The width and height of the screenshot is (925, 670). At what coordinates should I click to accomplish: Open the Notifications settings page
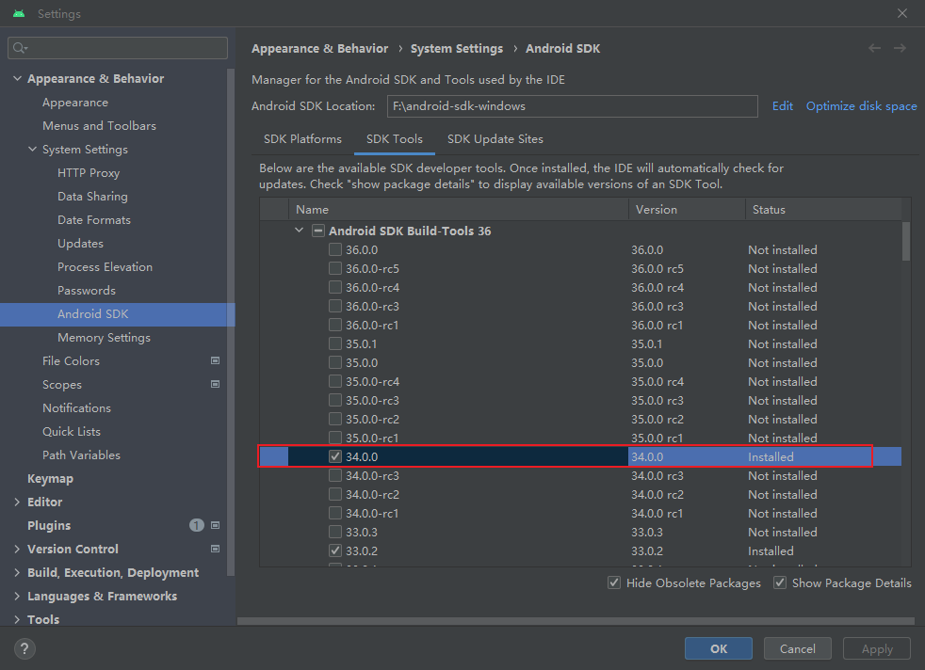[x=76, y=407]
